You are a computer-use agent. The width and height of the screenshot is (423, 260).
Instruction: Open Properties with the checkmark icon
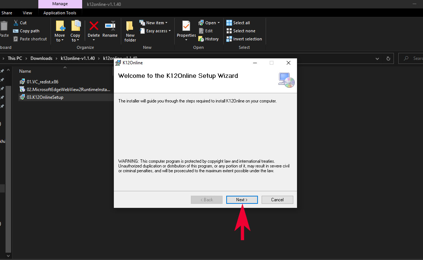point(186,26)
